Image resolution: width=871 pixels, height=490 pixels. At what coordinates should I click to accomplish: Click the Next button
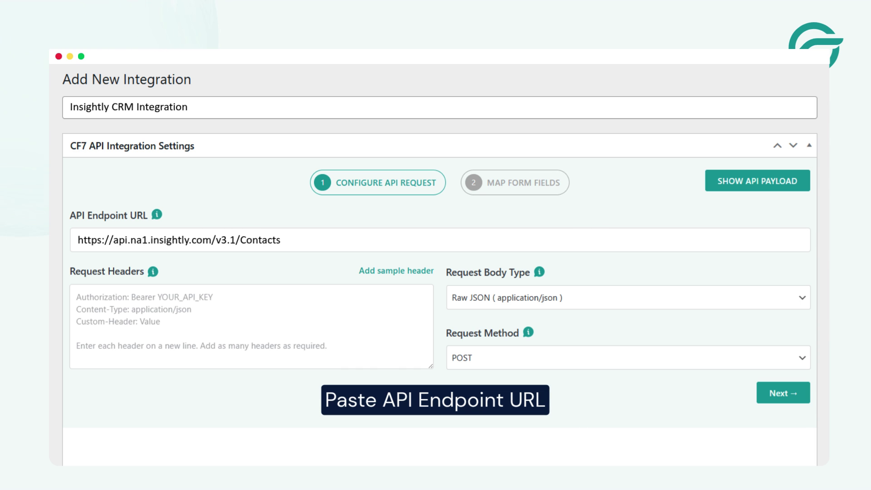pyautogui.click(x=783, y=393)
